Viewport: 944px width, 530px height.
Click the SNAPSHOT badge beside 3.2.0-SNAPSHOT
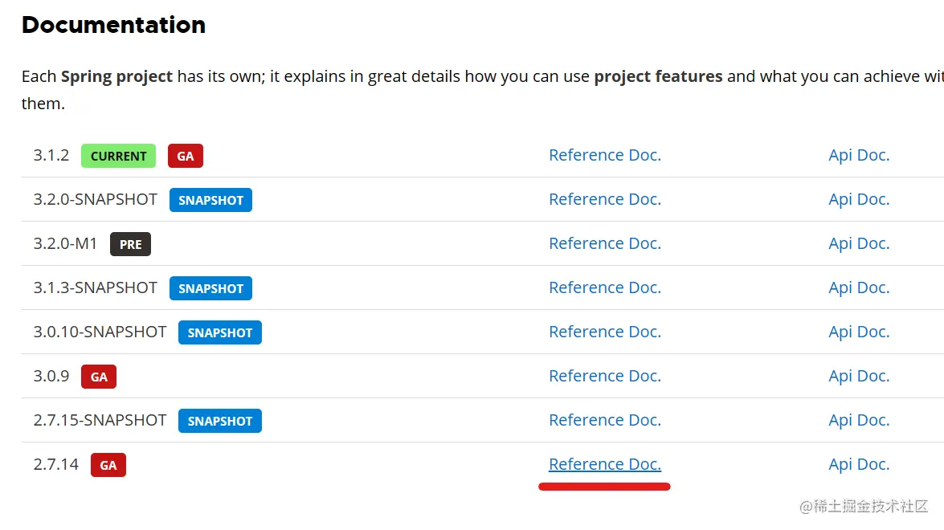[x=210, y=200]
